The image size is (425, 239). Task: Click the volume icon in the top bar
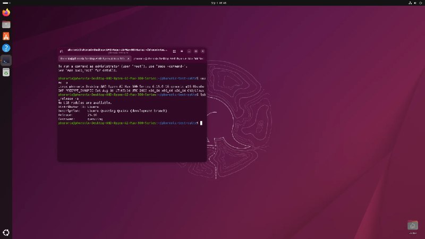pyautogui.click(x=415, y=3)
